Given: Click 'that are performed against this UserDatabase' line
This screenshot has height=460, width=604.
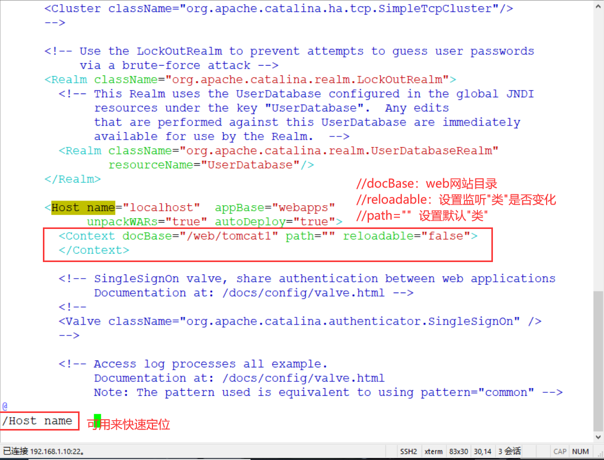Looking at the screenshot, I should (307, 122).
